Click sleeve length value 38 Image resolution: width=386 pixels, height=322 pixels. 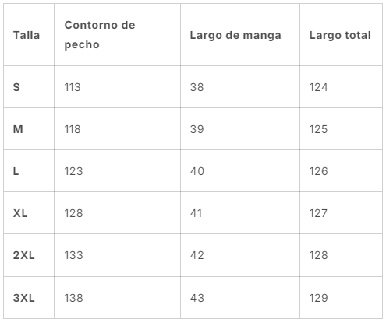pos(197,87)
